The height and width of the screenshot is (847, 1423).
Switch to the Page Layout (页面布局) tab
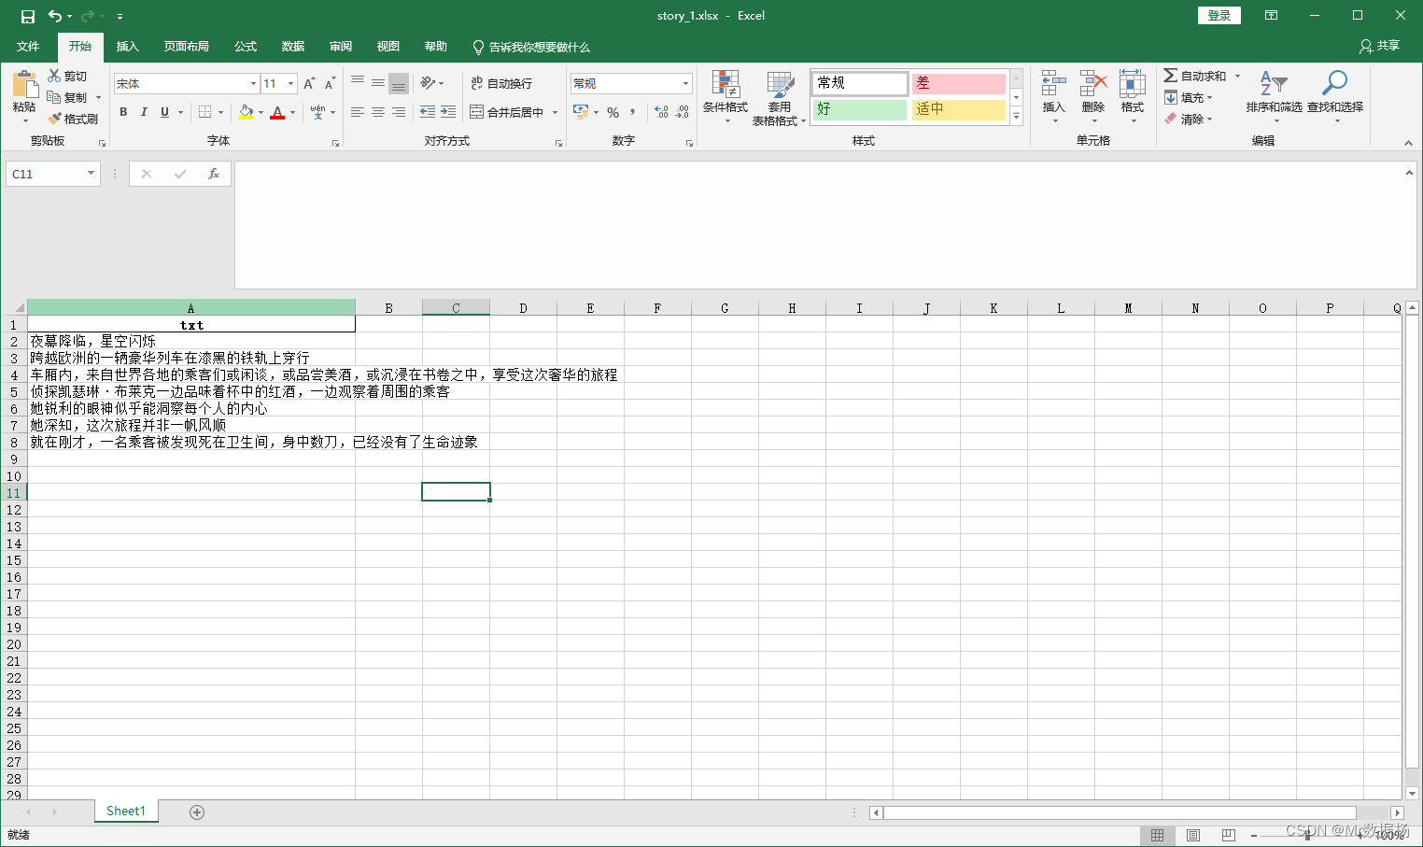186,46
